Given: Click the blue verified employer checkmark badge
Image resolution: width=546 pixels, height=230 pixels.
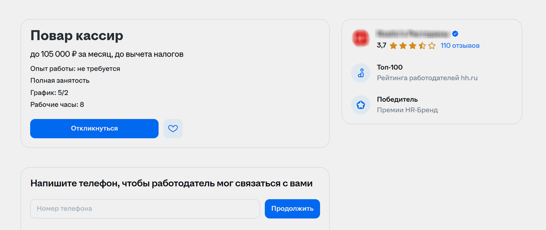Looking at the screenshot, I should (x=456, y=34).
